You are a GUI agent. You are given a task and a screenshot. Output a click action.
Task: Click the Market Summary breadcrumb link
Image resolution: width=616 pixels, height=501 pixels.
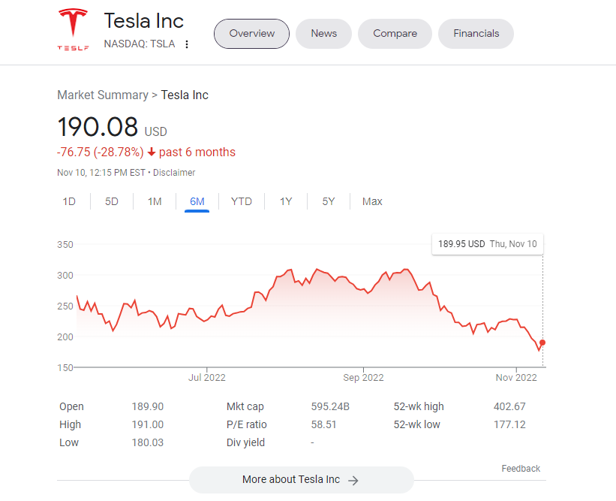[103, 95]
